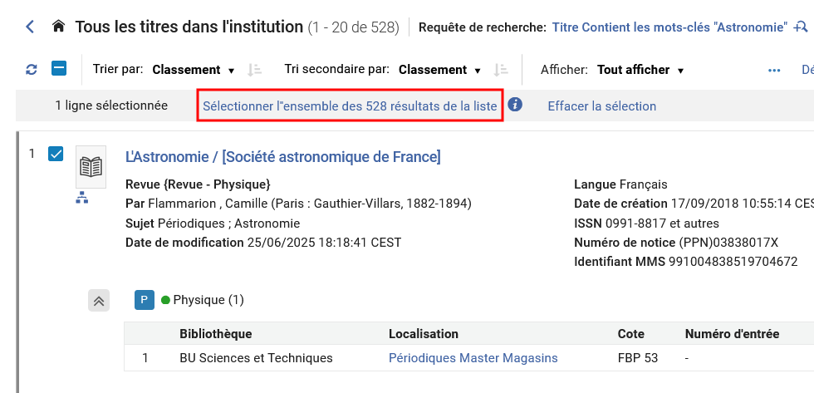The height and width of the screenshot is (393, 814).
Task: Go back using the left chevron arrow
Action: [x=31, y=27]
